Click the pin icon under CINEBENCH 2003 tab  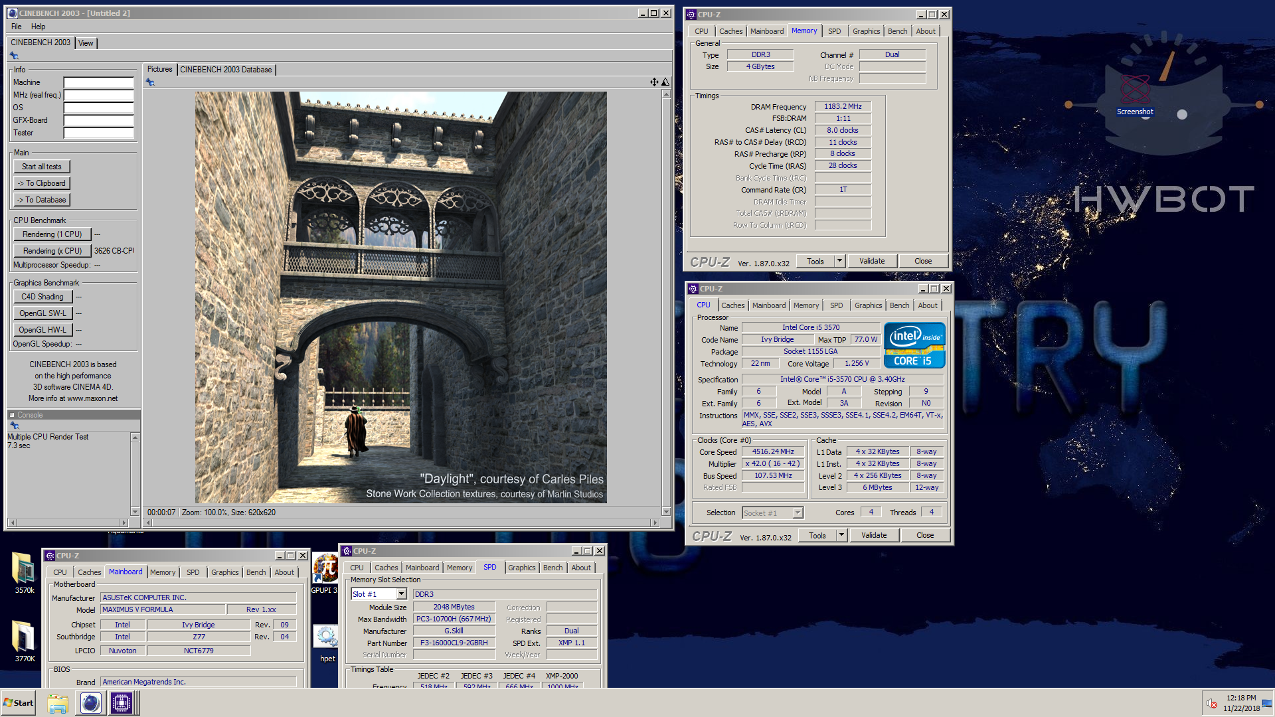click(x=14, y=56)
